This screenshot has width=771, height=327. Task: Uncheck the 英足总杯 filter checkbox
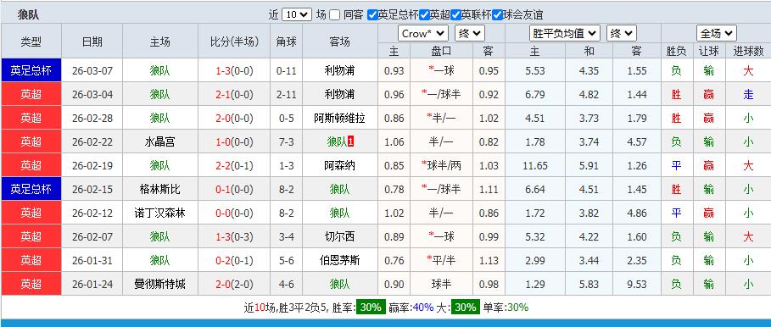point(372,14)
